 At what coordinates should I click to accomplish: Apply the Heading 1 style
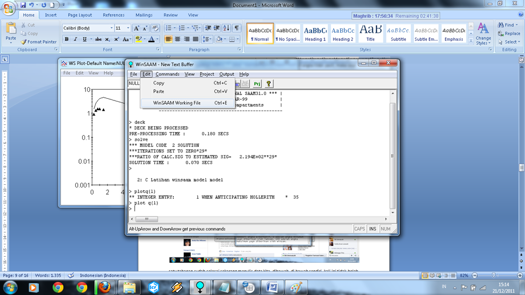point(315,33)
